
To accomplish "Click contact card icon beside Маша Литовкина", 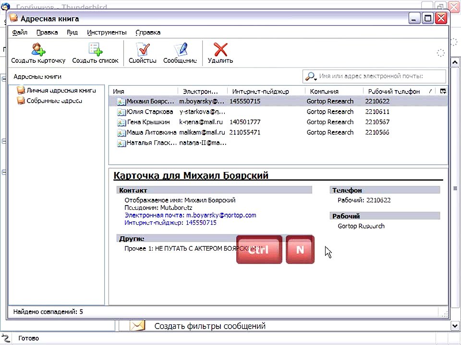I will click(x=121, y=133).
